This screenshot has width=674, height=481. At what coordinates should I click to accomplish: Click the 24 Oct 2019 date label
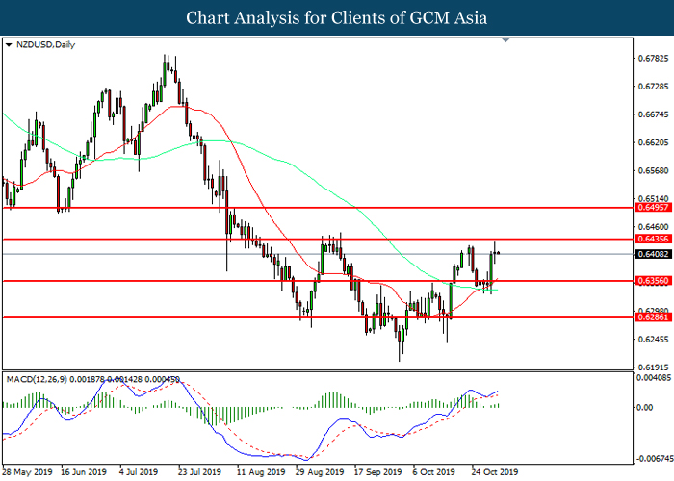[x=495, y=472]
